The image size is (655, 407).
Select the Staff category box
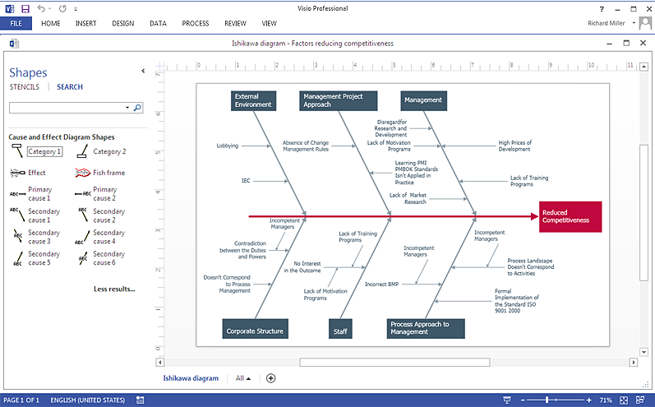[x=340, y=329]
